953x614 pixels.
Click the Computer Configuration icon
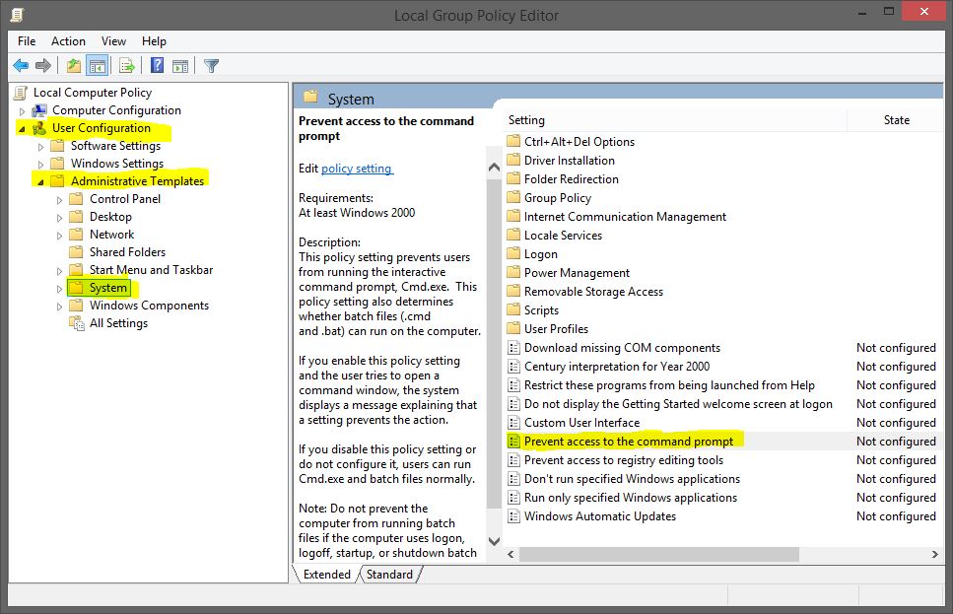[x=39, y=110]
